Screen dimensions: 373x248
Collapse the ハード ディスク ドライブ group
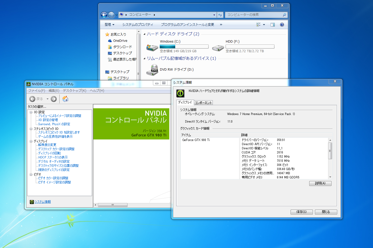click(x=144, y=34)
